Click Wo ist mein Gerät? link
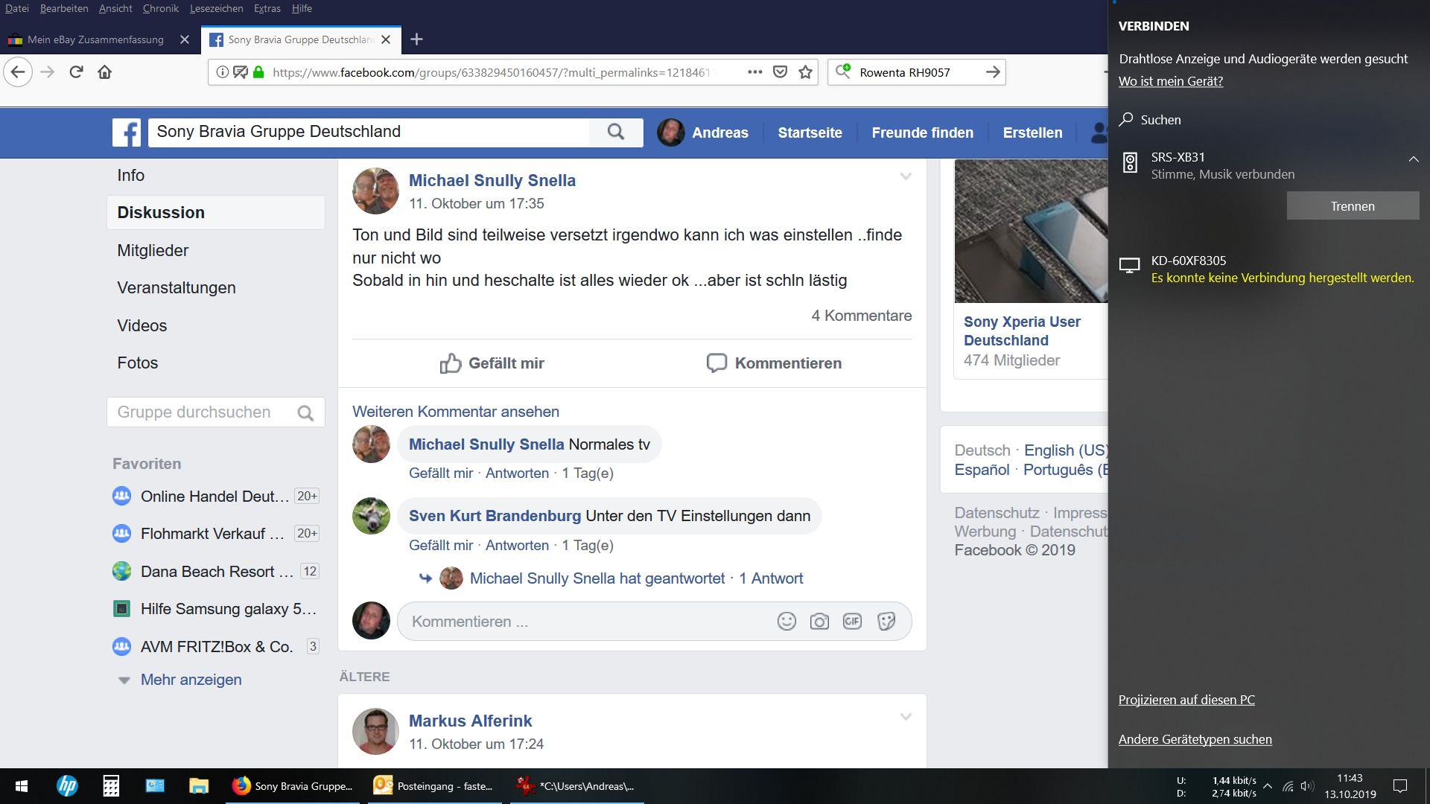1430x804 pixels. pos(1171,81)
